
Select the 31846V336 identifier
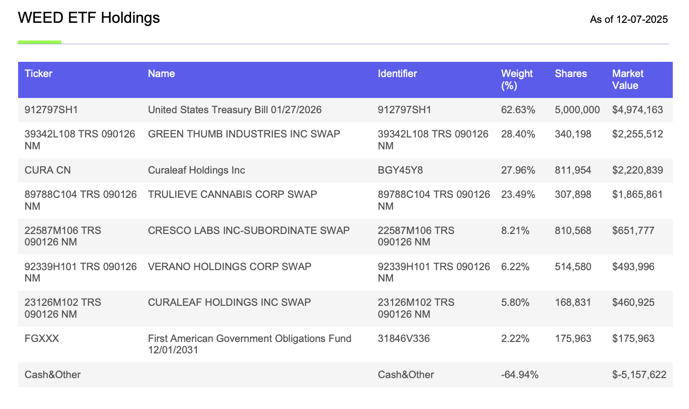tap(404, 339)
